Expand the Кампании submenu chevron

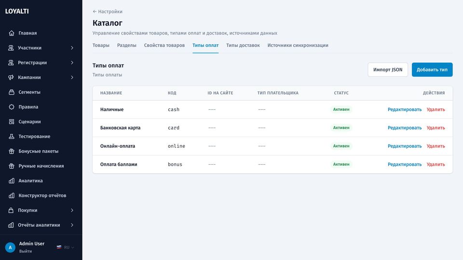pos(72,77)
